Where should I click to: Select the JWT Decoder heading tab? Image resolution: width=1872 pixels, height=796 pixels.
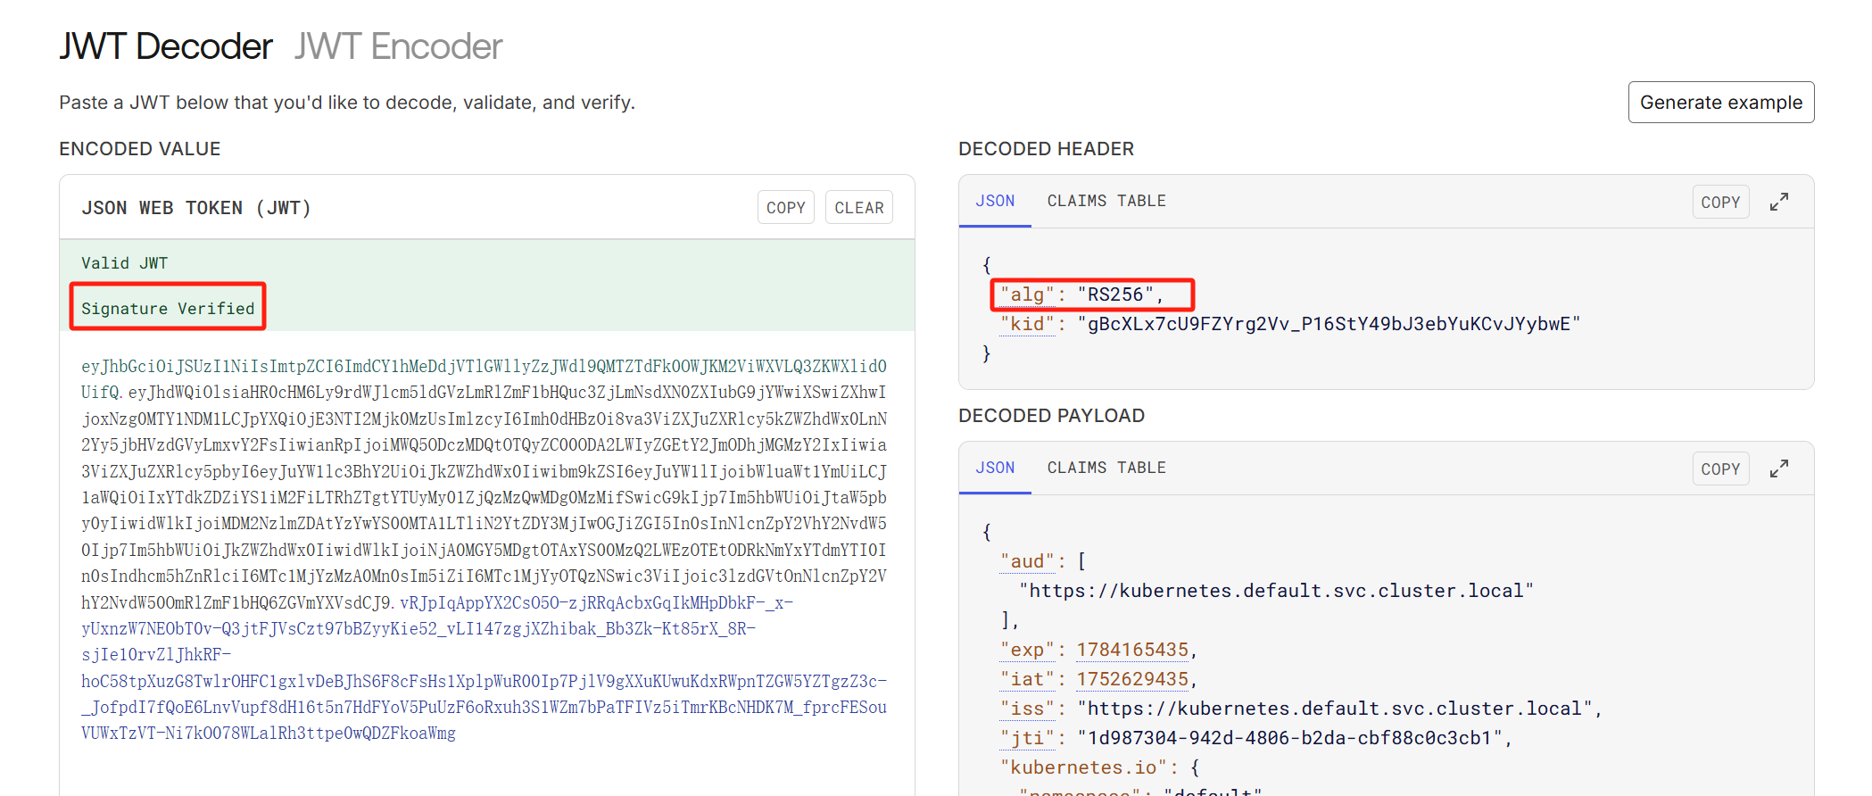[x=166, y=46]
